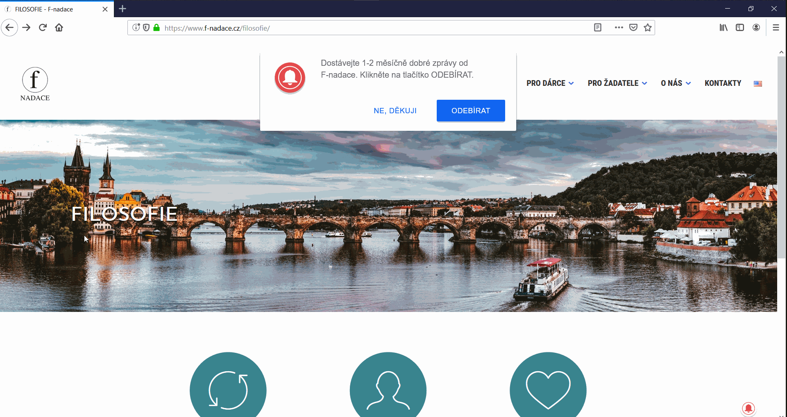Close the FILOSOFIE browser tab
Viewport: 787px width, 417px height.
click(x=105, y=9)
